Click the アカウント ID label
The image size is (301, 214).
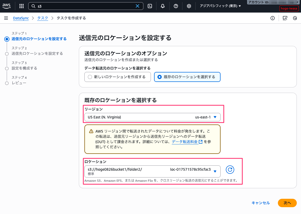[x=259, y=2]
